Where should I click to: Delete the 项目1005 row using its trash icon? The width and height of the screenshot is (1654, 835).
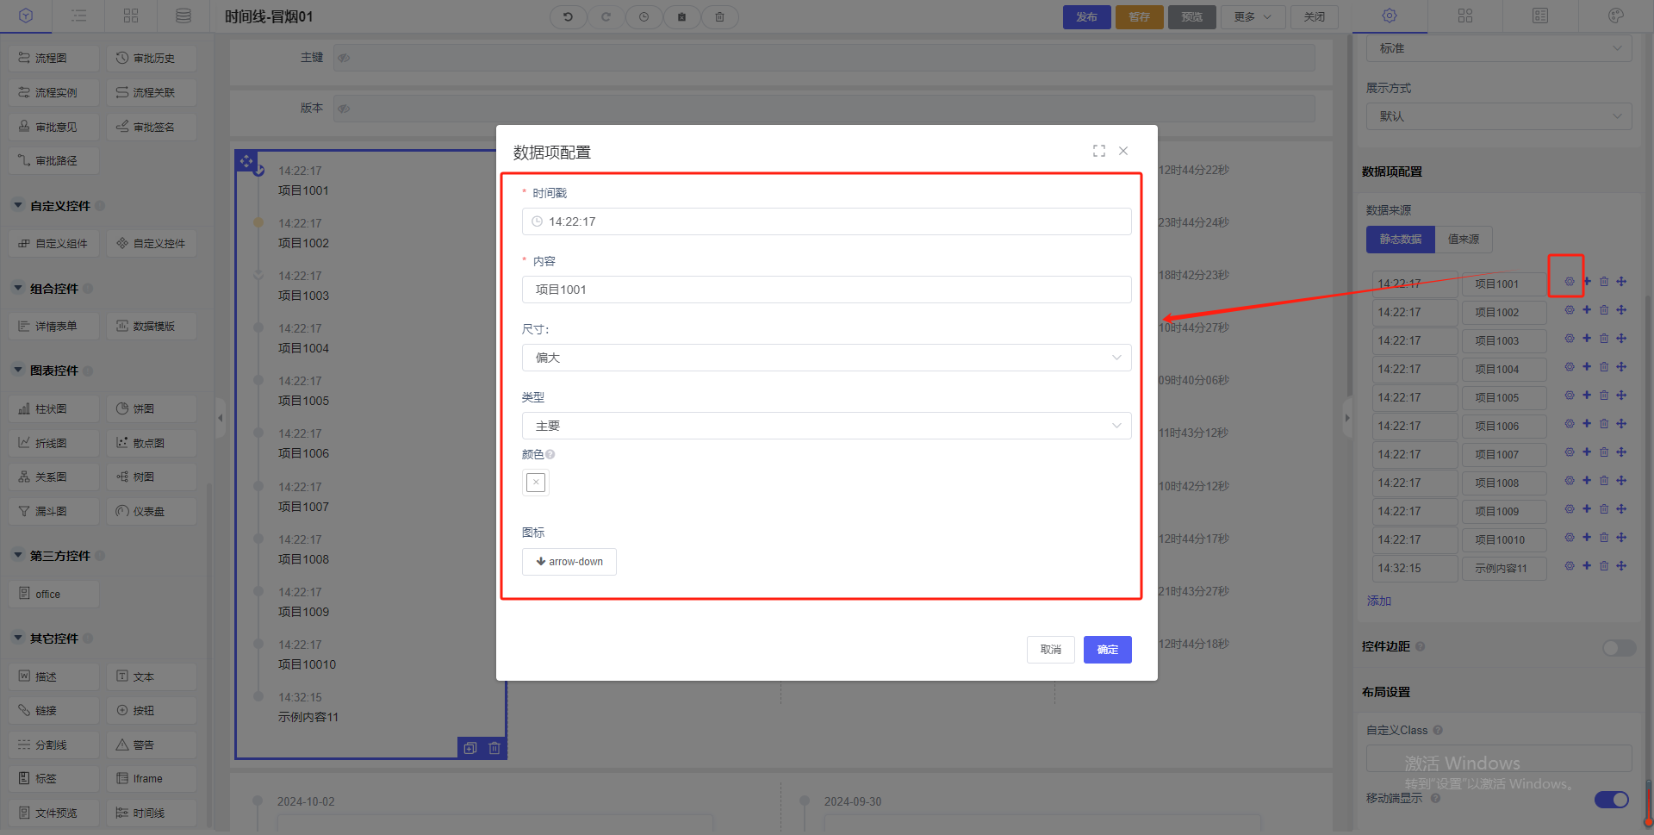[1603, 396]
